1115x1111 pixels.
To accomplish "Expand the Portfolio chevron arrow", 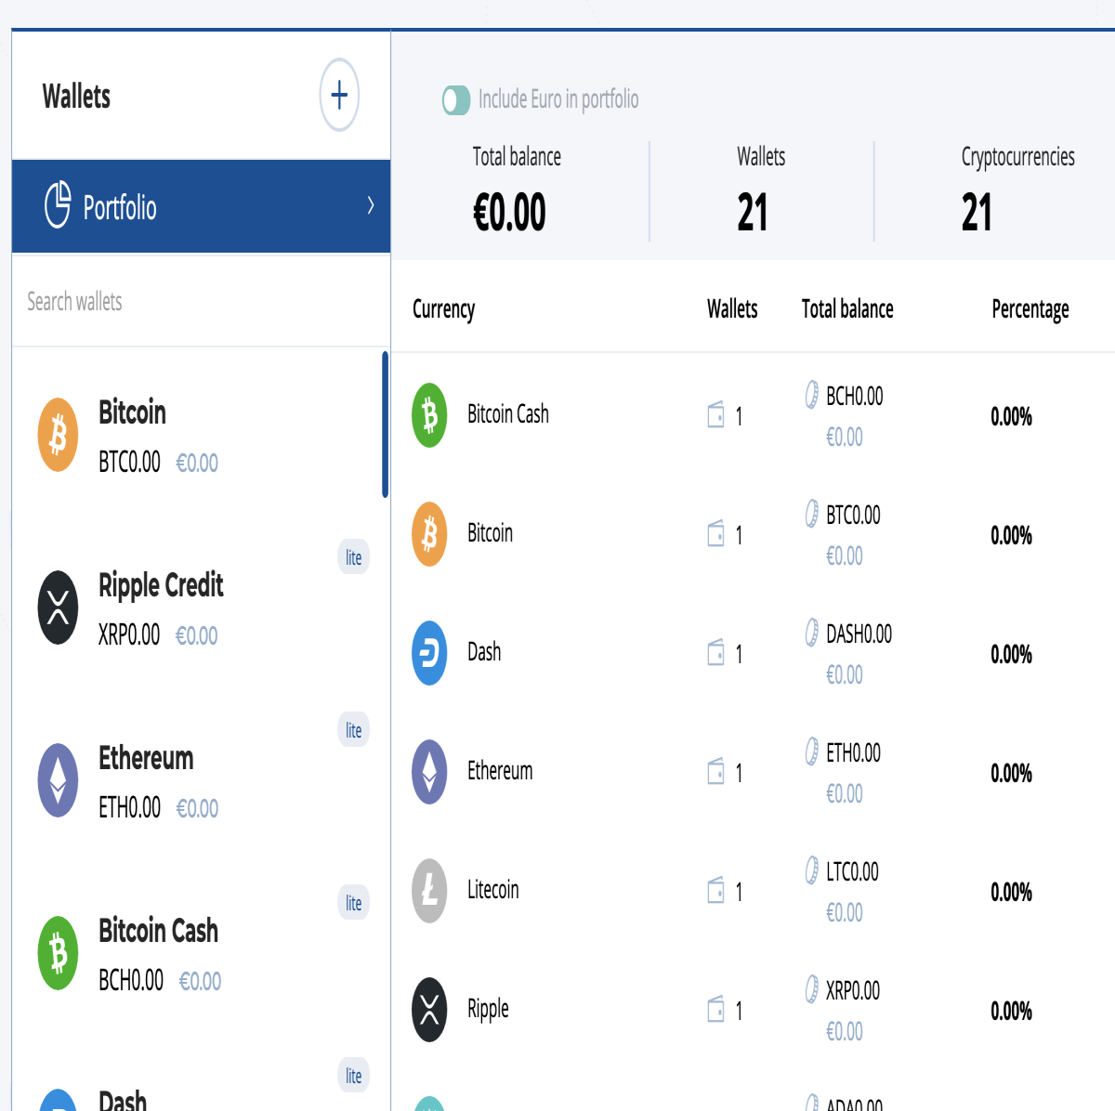I will (371, 205).
